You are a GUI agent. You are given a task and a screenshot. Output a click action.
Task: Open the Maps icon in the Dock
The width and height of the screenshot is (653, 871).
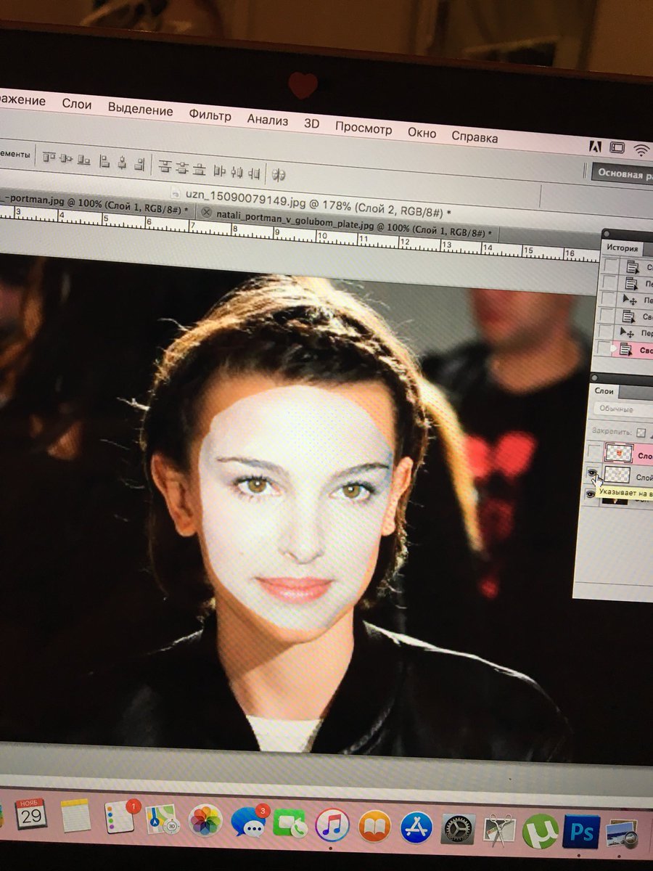pyautogui.click(x=163, y=819)
